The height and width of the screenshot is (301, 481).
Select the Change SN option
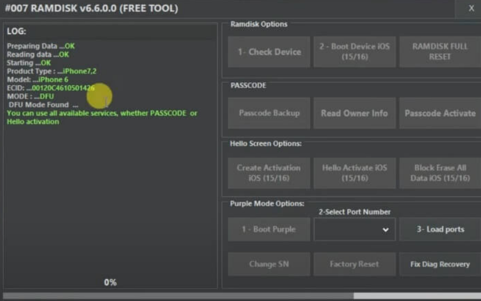pyautogui.click(x=268, y=264)
